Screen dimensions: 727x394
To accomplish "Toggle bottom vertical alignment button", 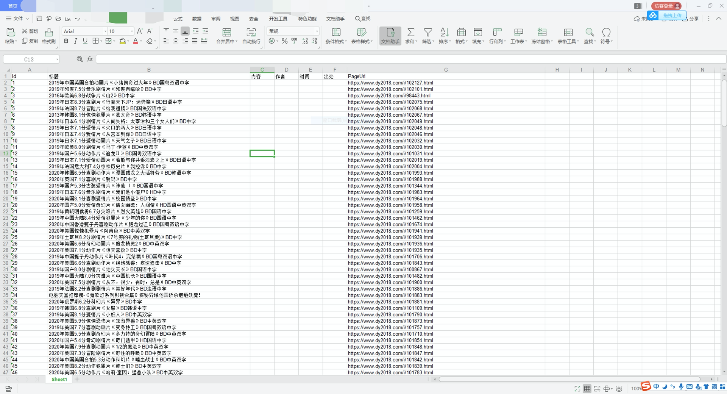I will [185, 31].
